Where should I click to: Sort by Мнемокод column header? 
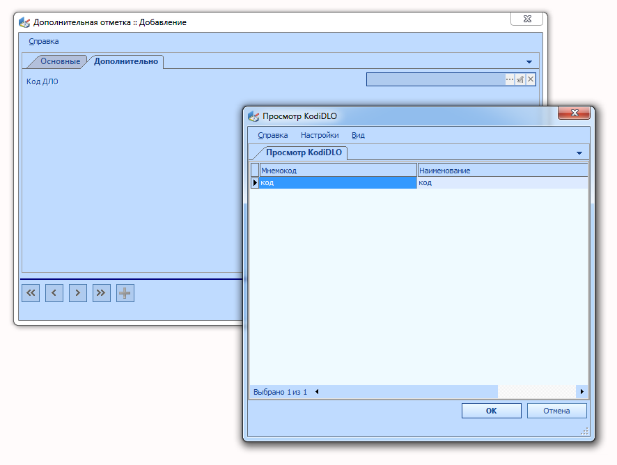(338, 171)
